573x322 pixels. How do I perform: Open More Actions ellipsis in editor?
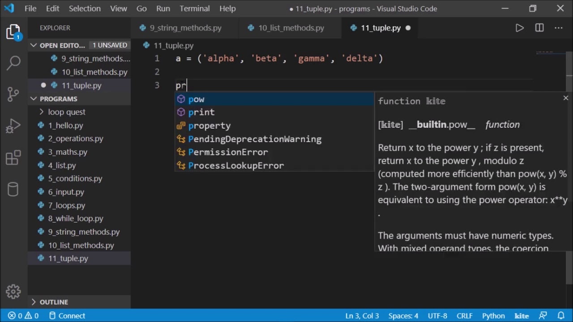[559, 28]
